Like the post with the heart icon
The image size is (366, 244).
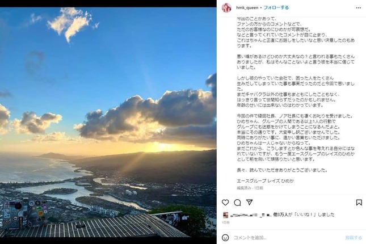[x=225, y=203]
